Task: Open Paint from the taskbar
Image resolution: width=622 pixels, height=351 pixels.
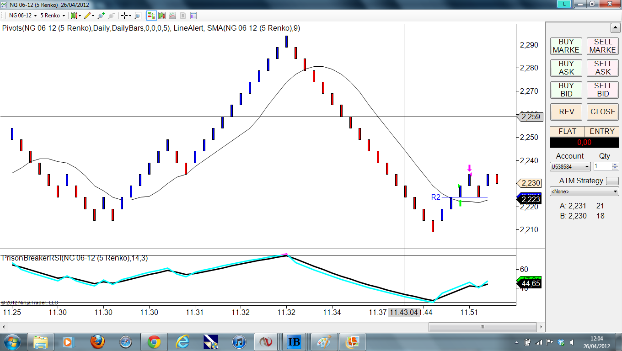Action: pyautogui.click(x=323, y=342)
